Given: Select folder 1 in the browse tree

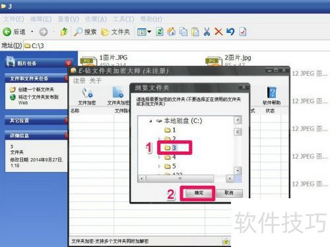Looking at the screenshot, I should (170, 130).
